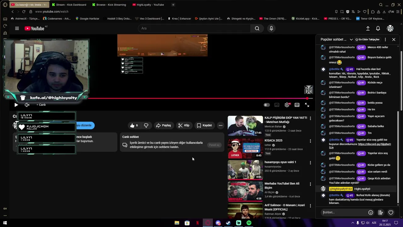
Task: Like the video with thumbs up
Action: click(134, 125)
